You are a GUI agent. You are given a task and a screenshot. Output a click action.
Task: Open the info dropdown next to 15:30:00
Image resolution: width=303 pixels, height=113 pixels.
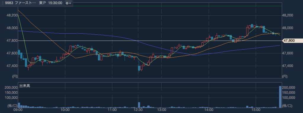point(68,3)
